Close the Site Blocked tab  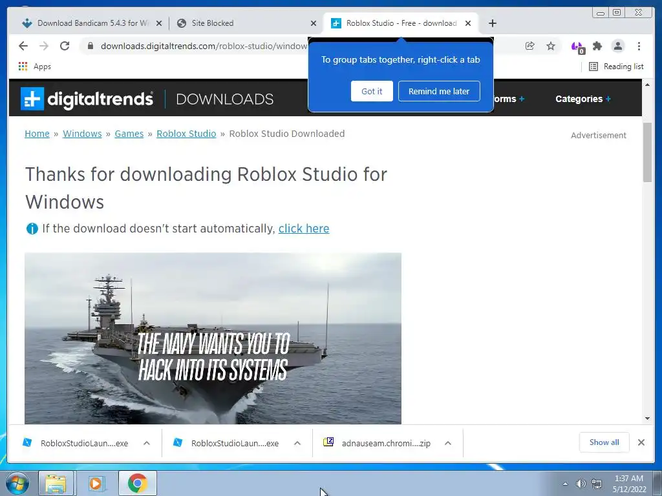(x=314, y=23)
